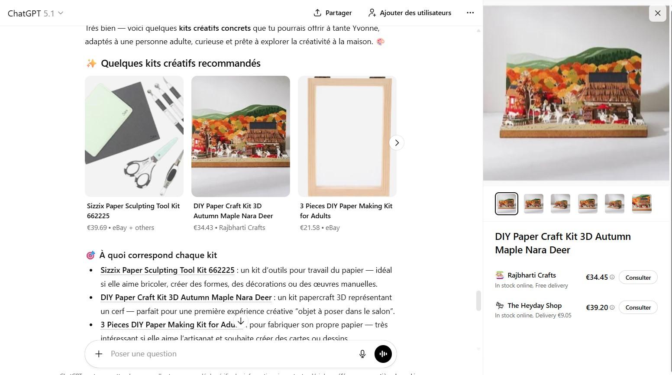This screenshot has width=672, height=375.
Task: Open the 3 Pieces DIY Paper Making Kit card
Action: [347, 136]
